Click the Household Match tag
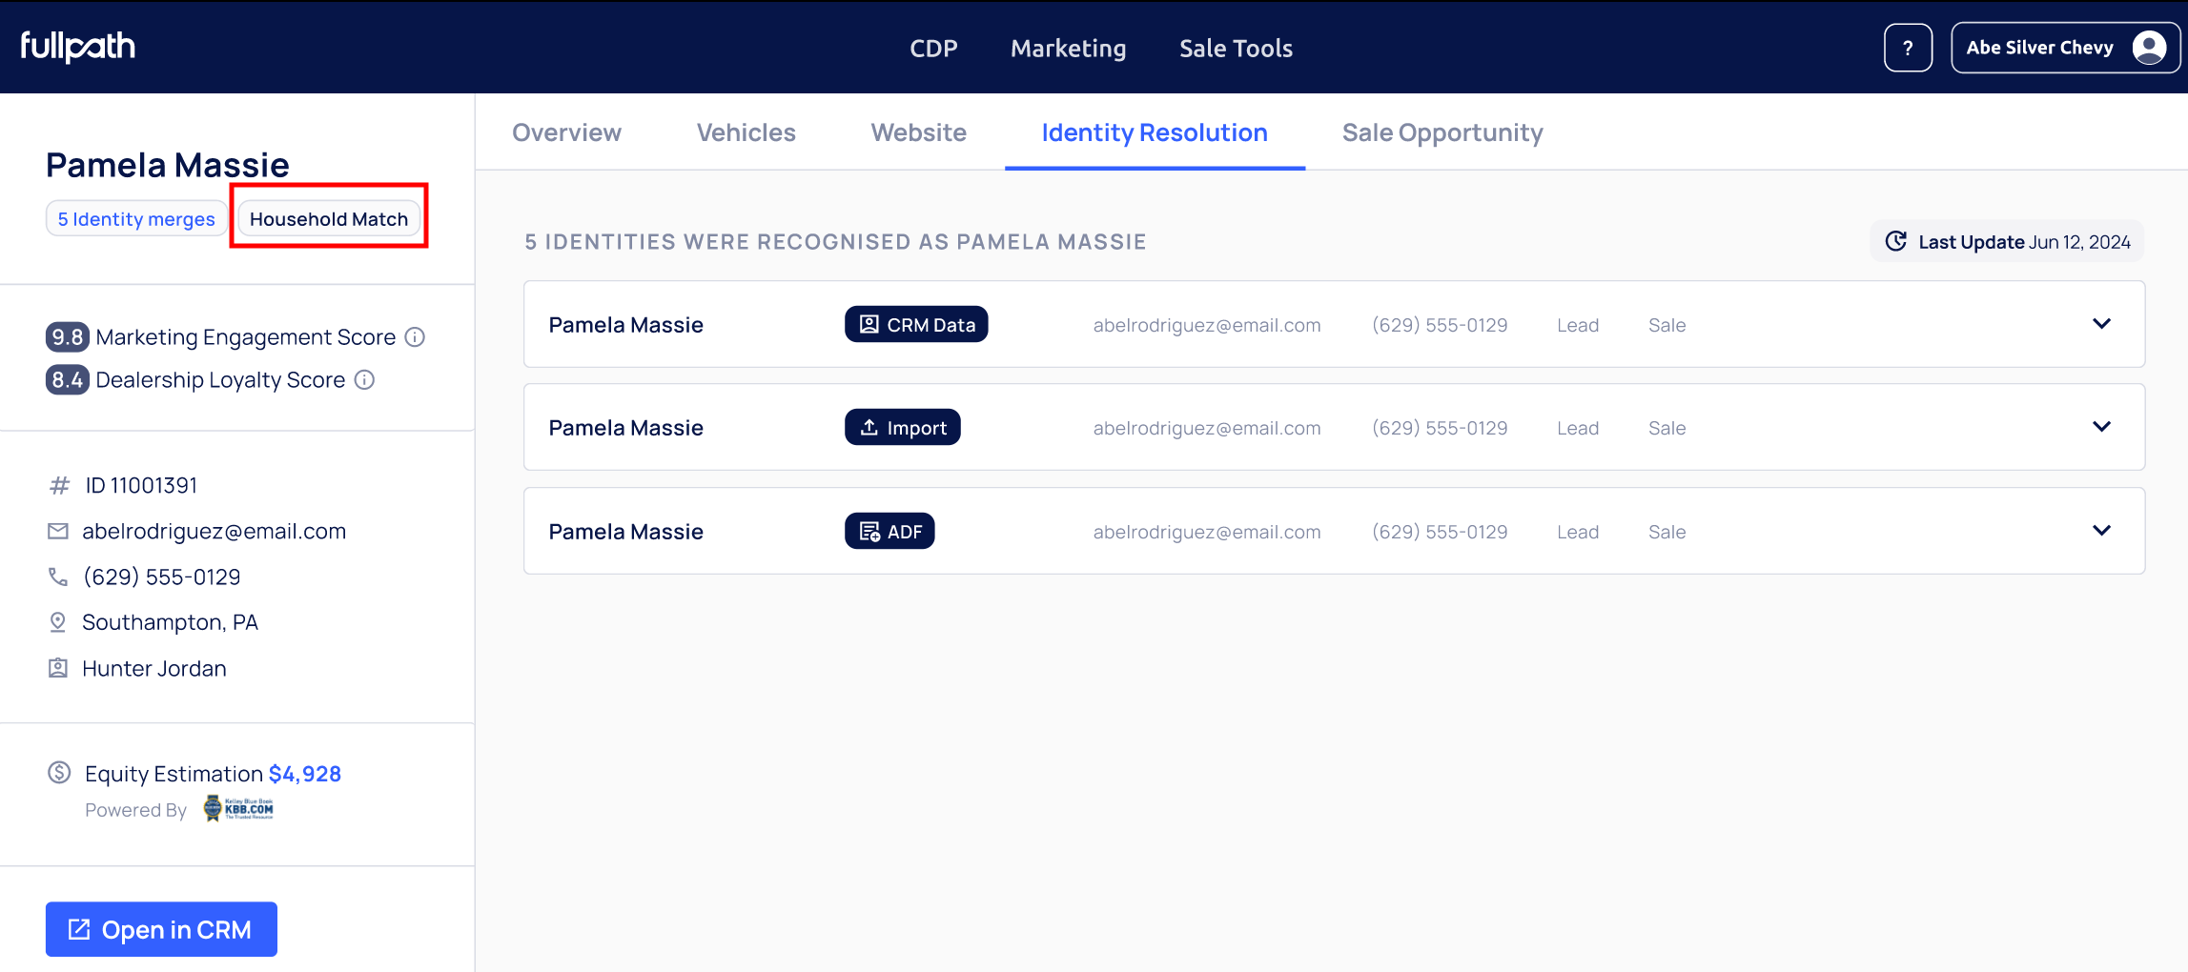Viewport: 2188px width, 972px height. pos(329,219)
